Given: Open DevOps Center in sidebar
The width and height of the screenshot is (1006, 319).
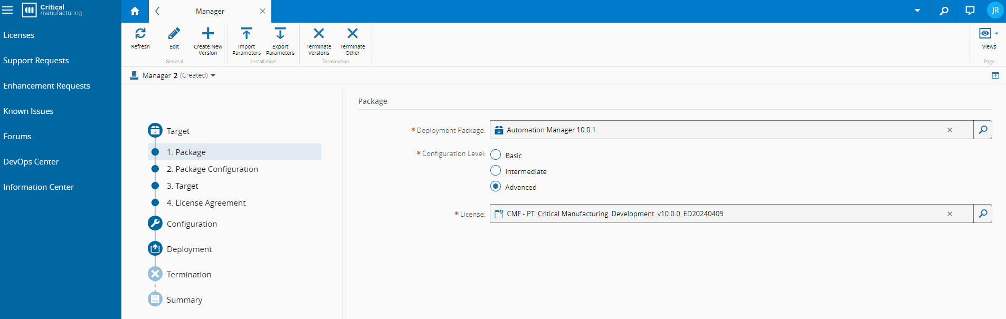Looking at the screenshot, I should pyautogui.click(x=31, y=162).
